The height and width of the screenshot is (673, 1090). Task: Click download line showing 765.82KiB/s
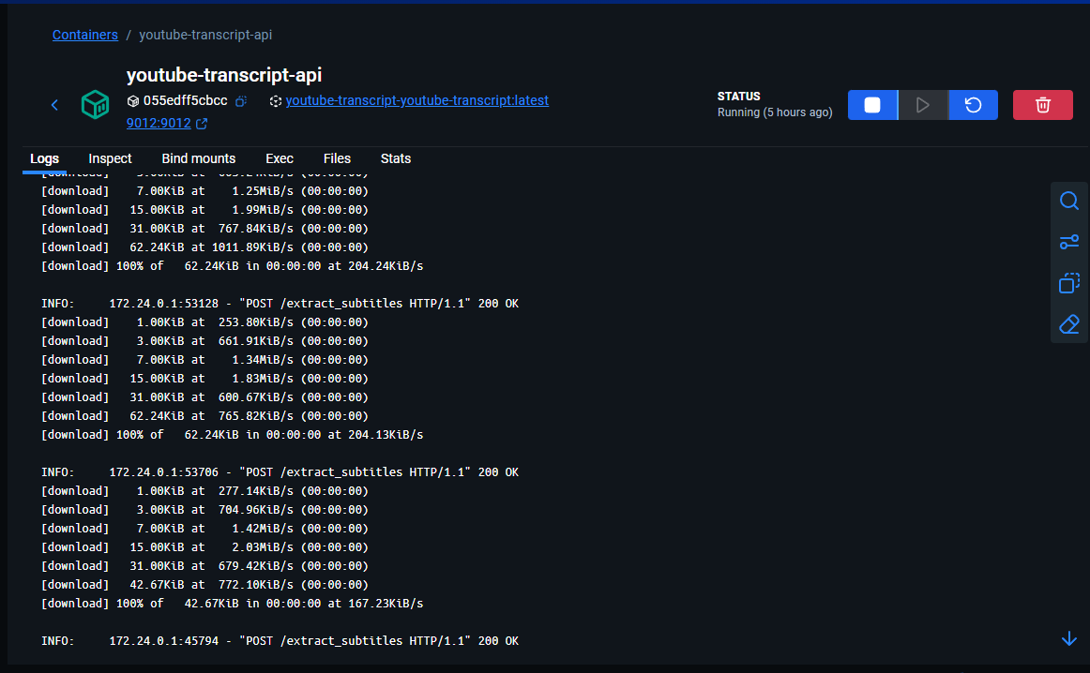[x=204, y=416]
